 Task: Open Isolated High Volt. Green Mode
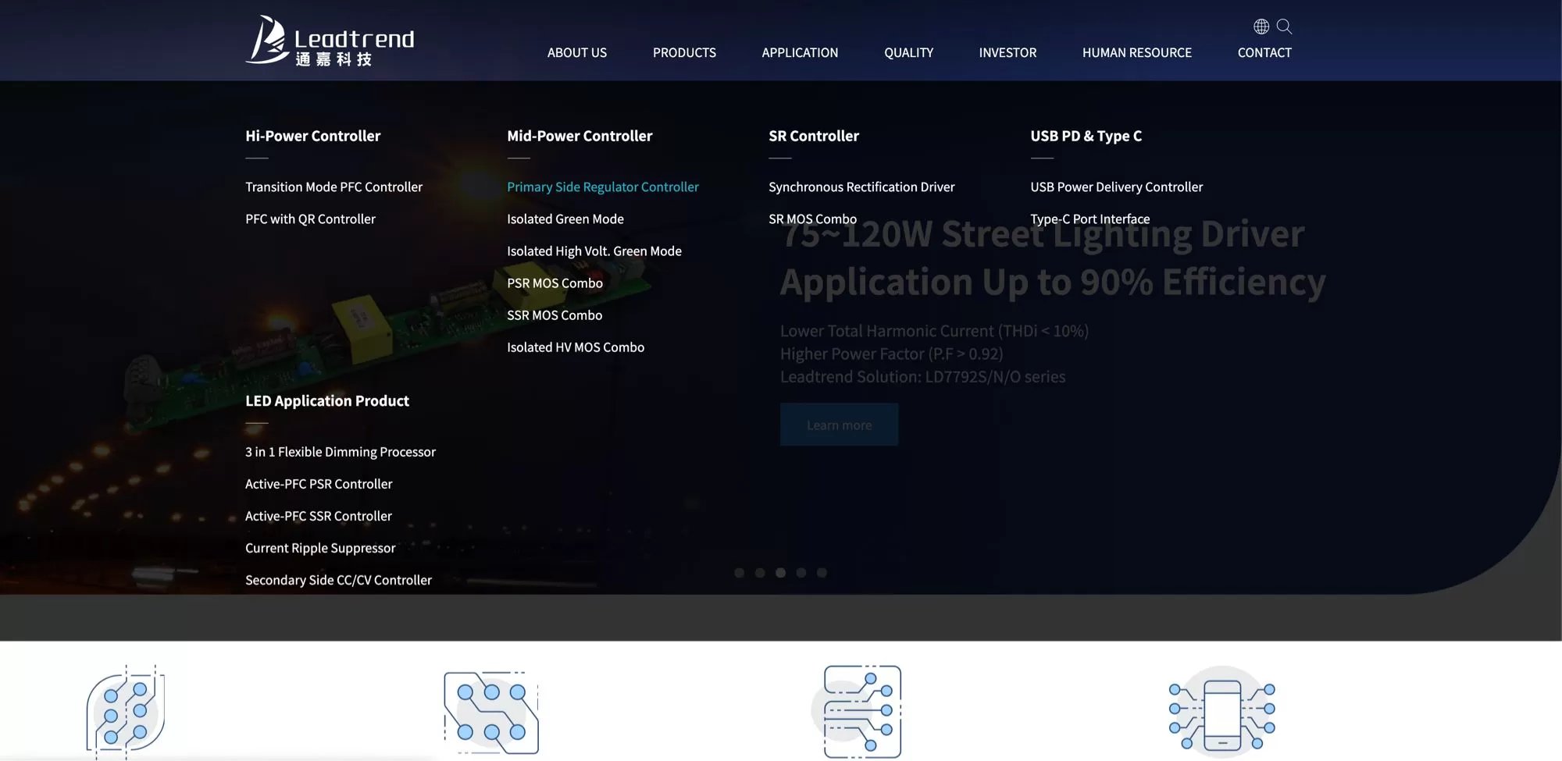594,251
